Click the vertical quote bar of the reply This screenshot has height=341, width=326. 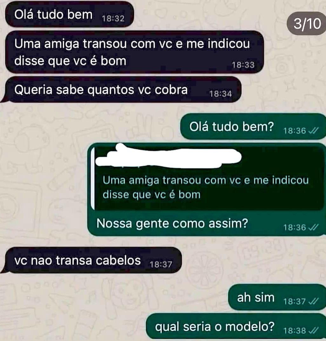click(93, 178)
